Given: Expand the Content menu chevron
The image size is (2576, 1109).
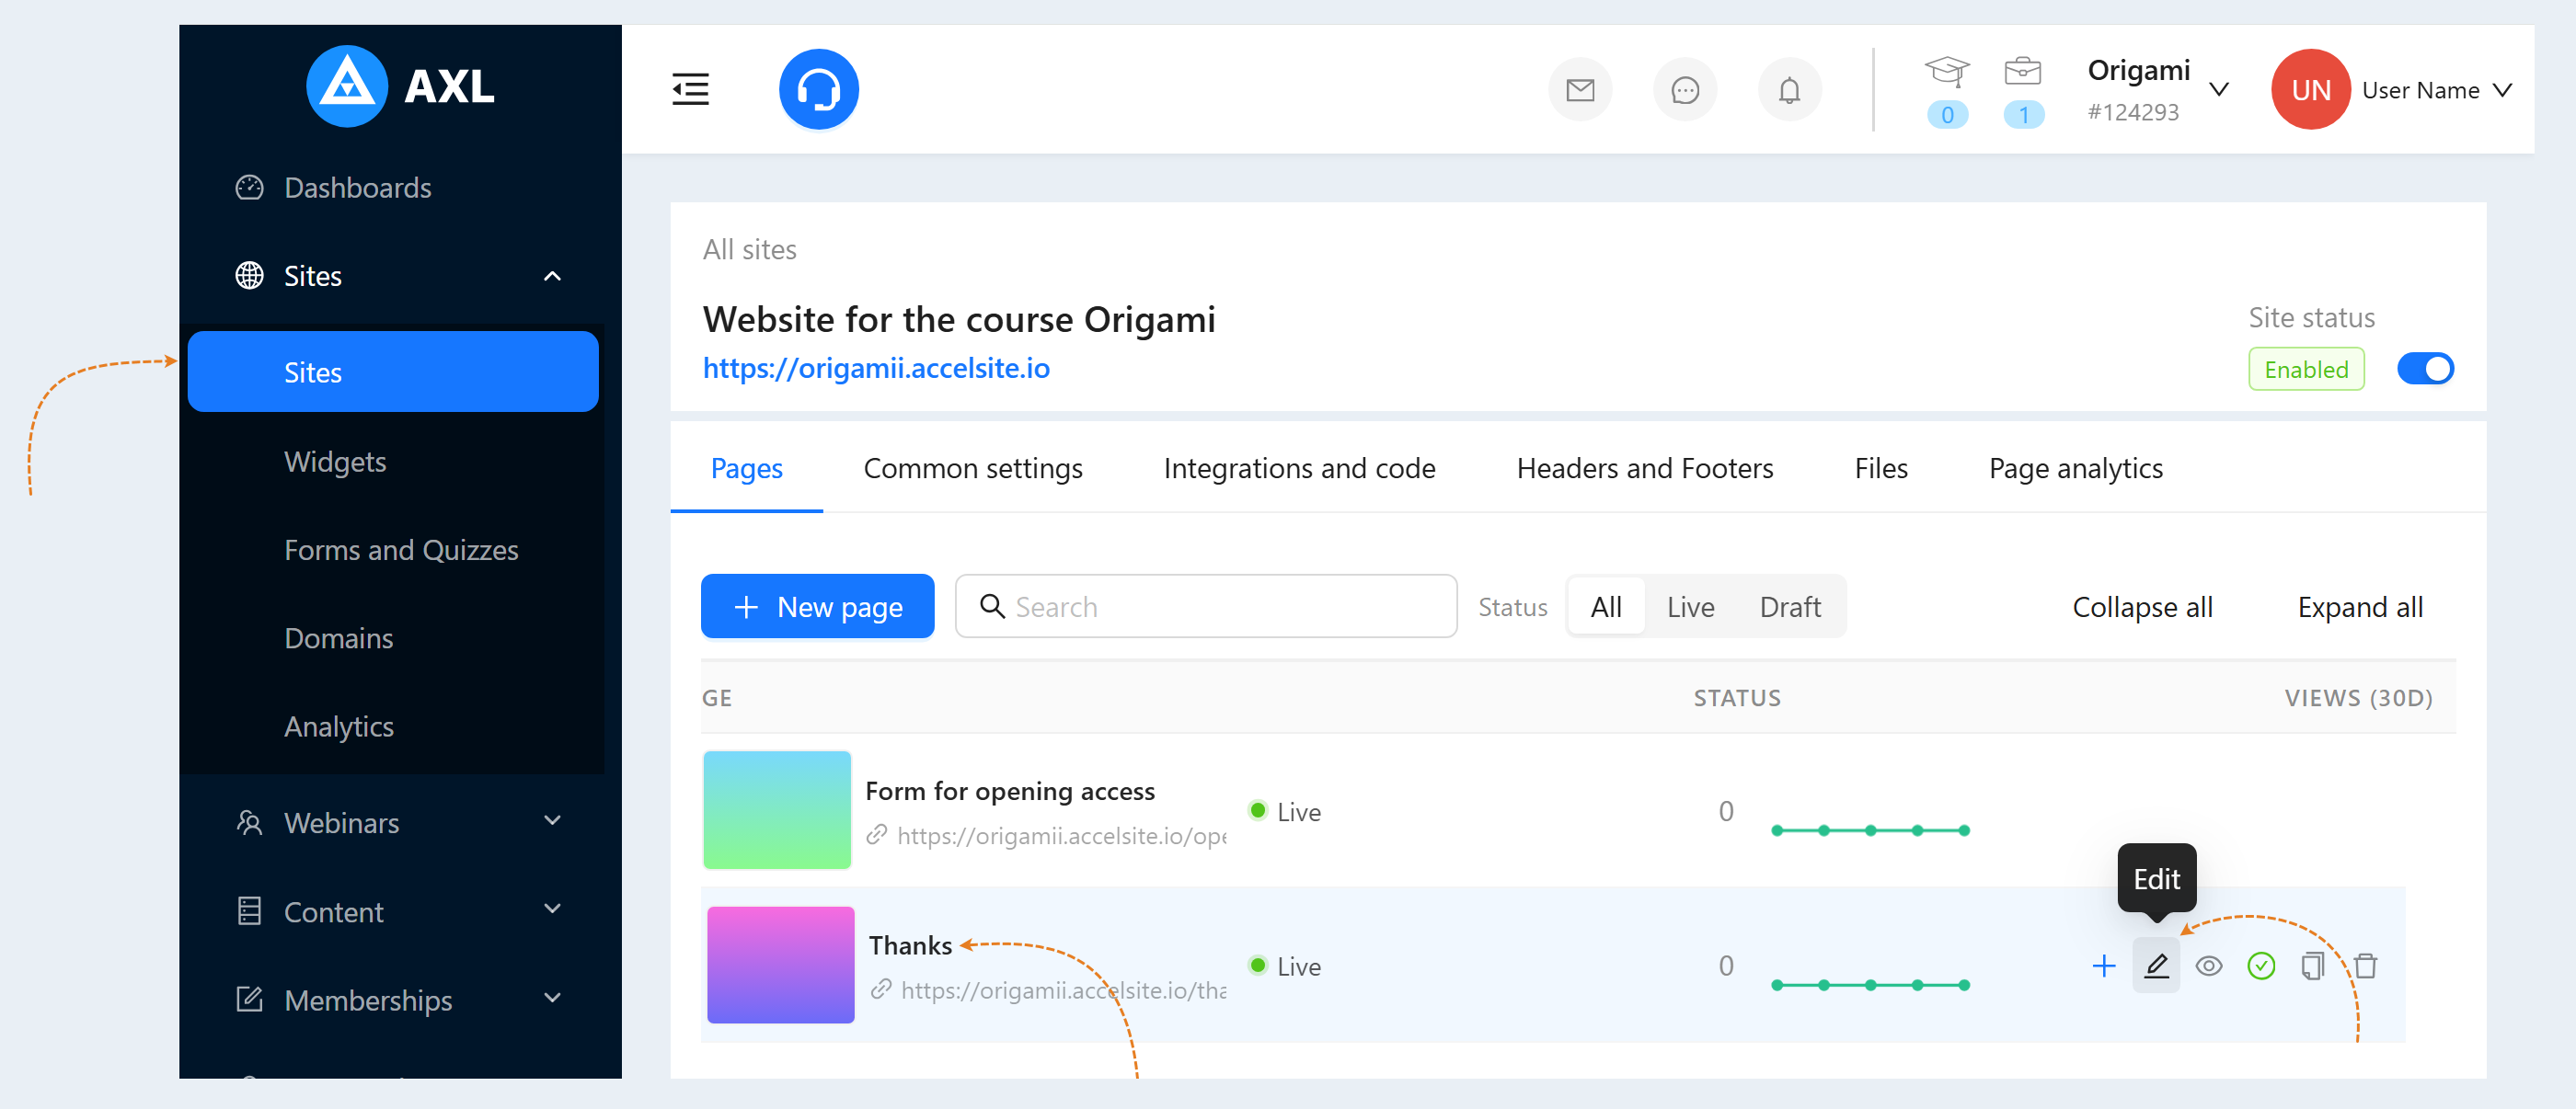Looking at the screenshot, I should pyautogui.click(x=552, y=909).
